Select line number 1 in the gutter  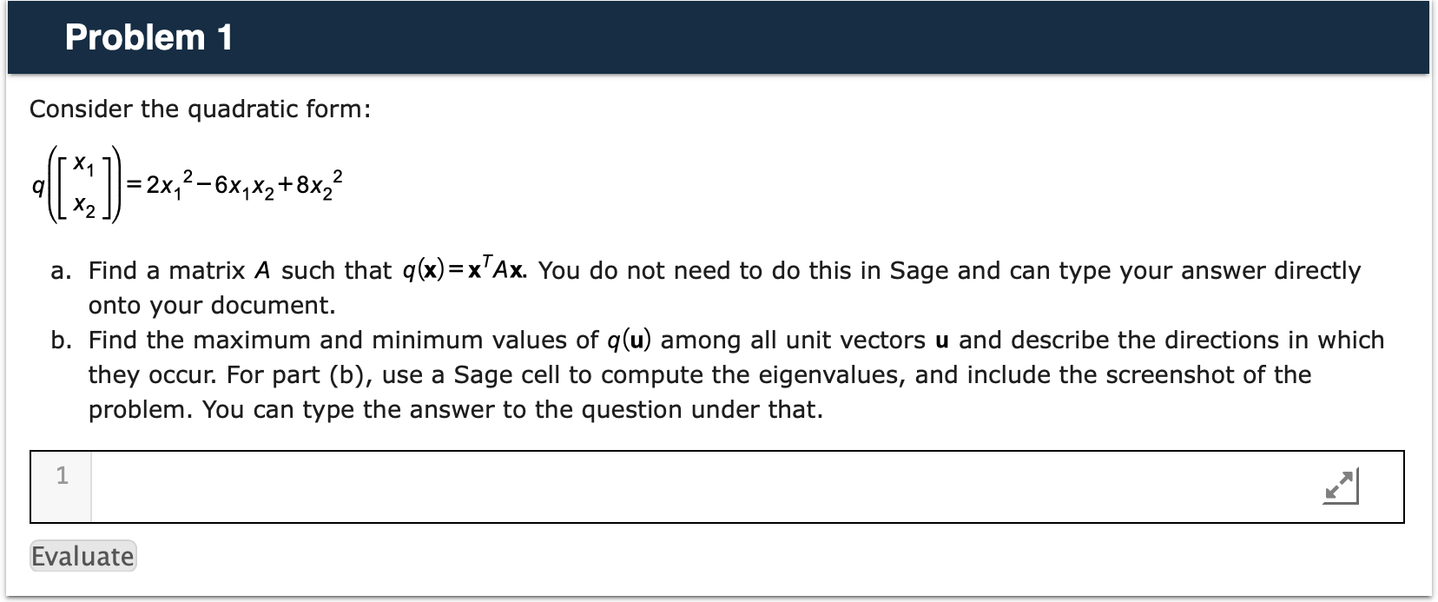[62, 476]
